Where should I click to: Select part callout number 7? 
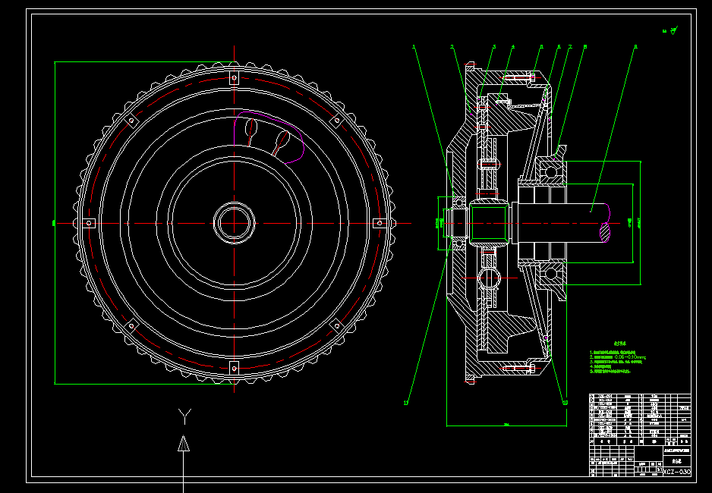pos(570,46)
